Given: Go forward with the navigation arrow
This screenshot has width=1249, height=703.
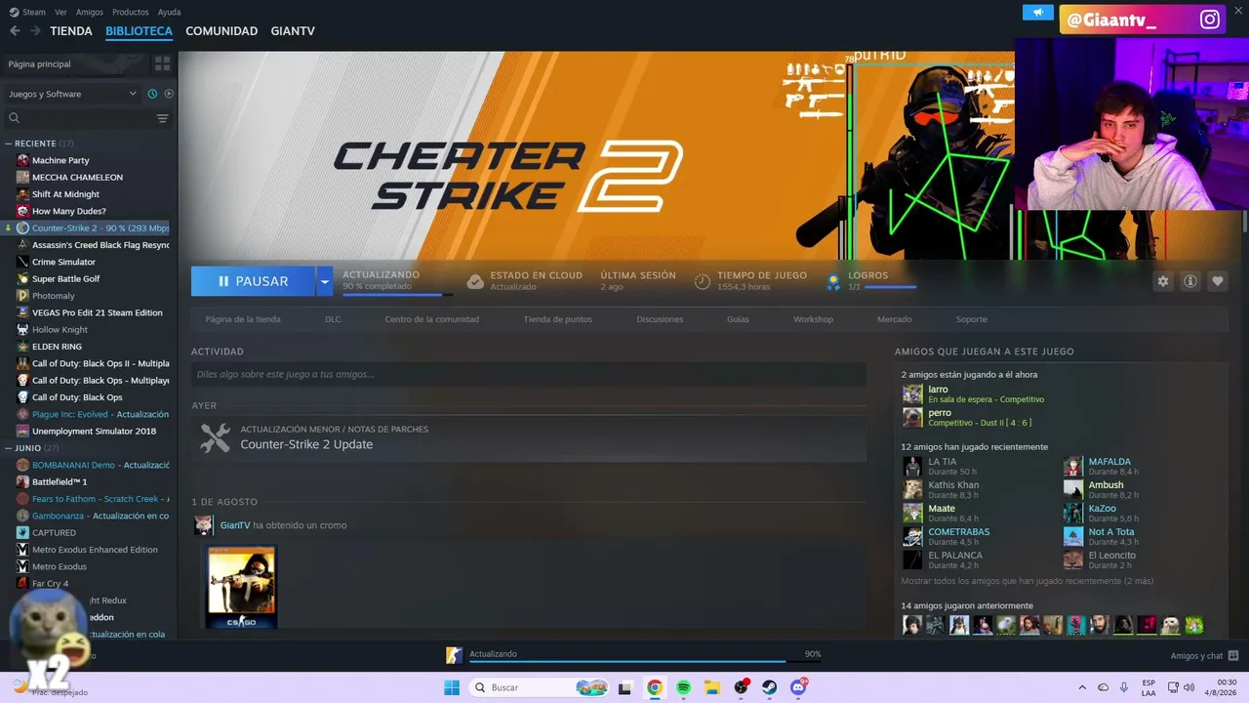Looking at the screenshot, I should click(35, 31).
